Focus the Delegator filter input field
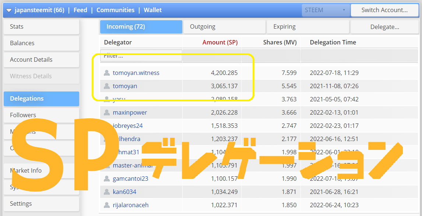Viewport: 422px width, 216px height. point(141,55)
